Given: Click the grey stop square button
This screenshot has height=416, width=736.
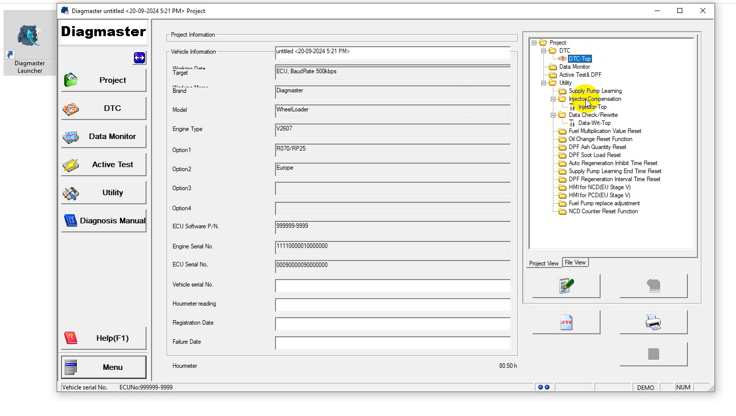Looking at the screenshot, I should click(654, 354).
